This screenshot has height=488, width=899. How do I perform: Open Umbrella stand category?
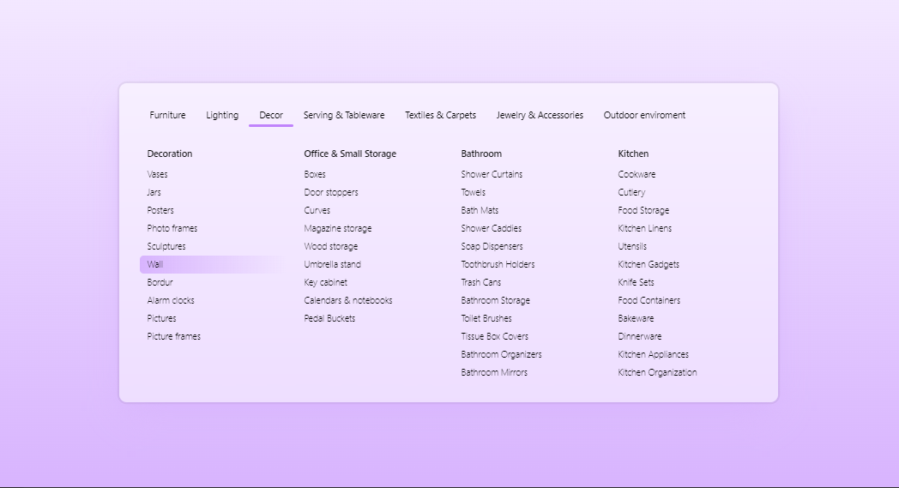[333, 264]
